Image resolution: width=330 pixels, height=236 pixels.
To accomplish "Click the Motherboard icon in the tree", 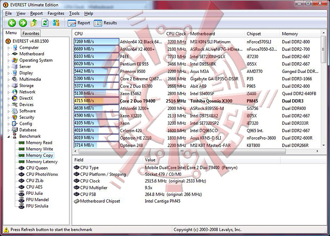I will [15, 54].
